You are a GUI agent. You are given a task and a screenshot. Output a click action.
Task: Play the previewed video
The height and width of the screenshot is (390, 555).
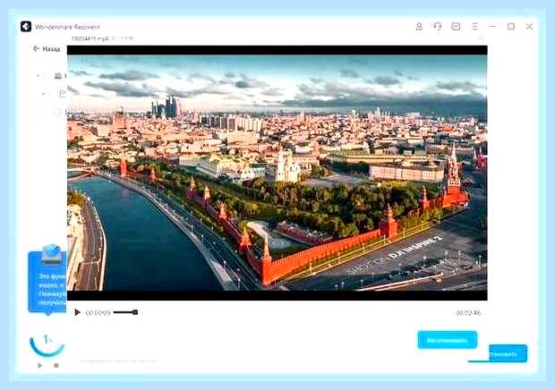point(77,312)
